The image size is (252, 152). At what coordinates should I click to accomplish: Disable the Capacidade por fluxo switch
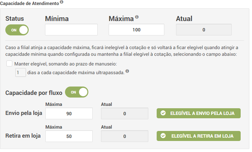click(76, 92)
